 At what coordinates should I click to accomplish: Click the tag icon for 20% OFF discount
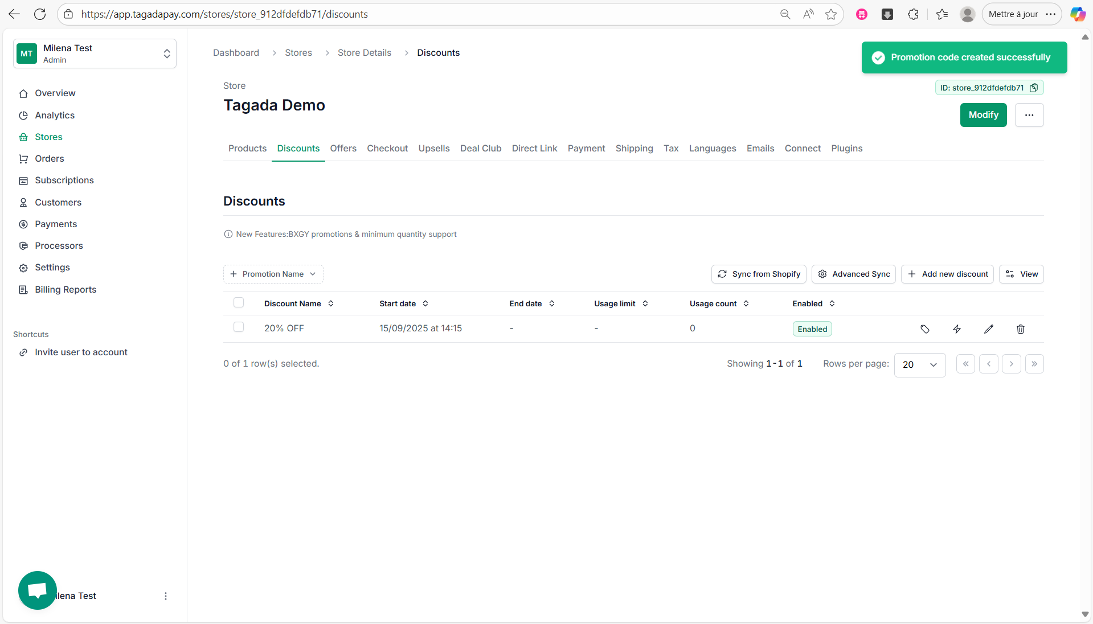click(x=925, y=329)
